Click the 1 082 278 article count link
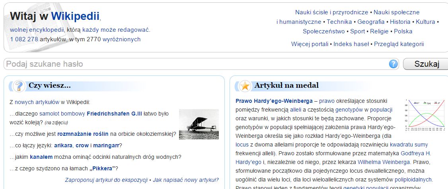 coord(24,39)
